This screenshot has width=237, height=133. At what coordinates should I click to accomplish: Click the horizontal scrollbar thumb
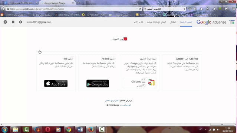coord(222,125)
